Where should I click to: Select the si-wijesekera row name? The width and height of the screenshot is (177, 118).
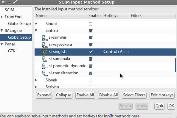[x=60, y=45]
